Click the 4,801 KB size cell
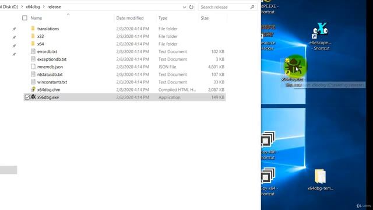The width and height of the screenshot is (373, 210). 216,67
